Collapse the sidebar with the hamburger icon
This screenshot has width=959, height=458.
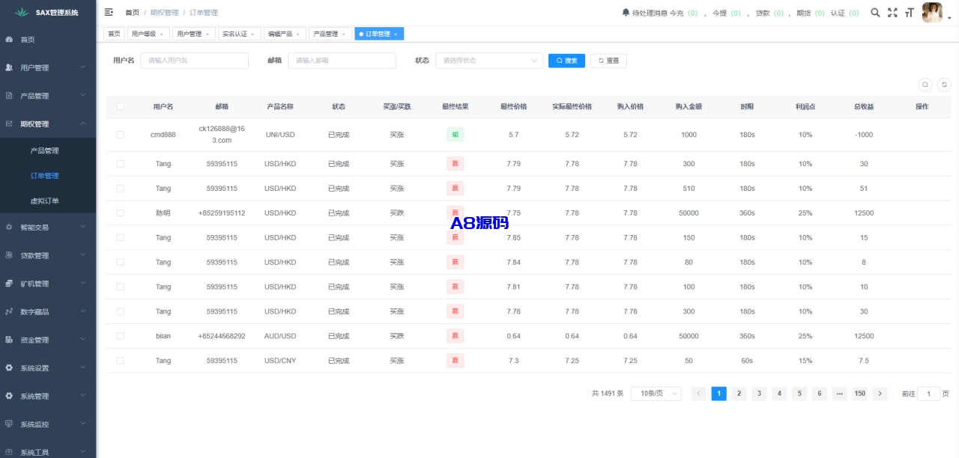click(109, 13)
